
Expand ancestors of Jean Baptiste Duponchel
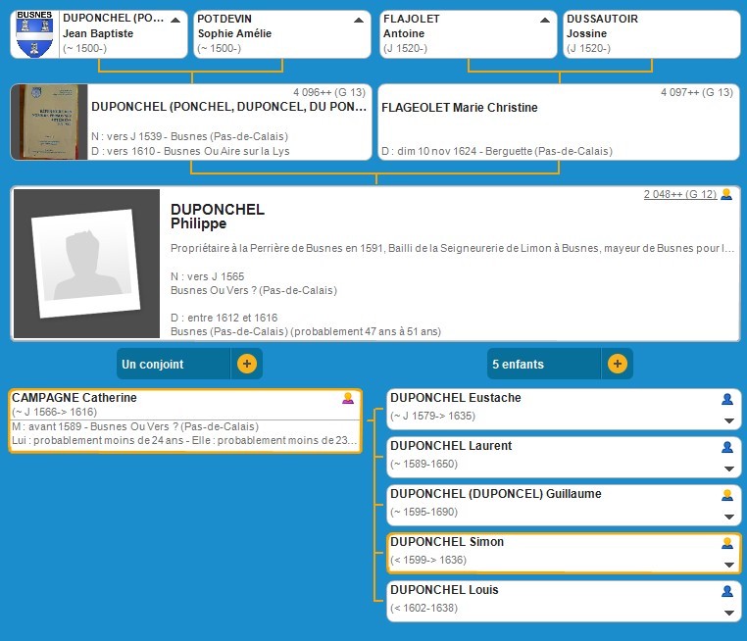click(174, 20)
